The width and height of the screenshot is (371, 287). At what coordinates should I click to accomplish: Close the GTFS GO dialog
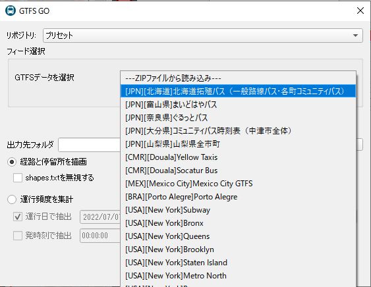[360, 11]
